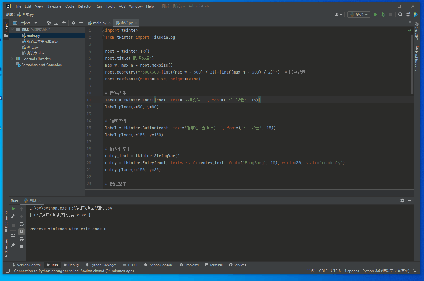424x281 pixels.
Task: Open the user account dropdown in toolbar
Action: (x=338, y=15)
